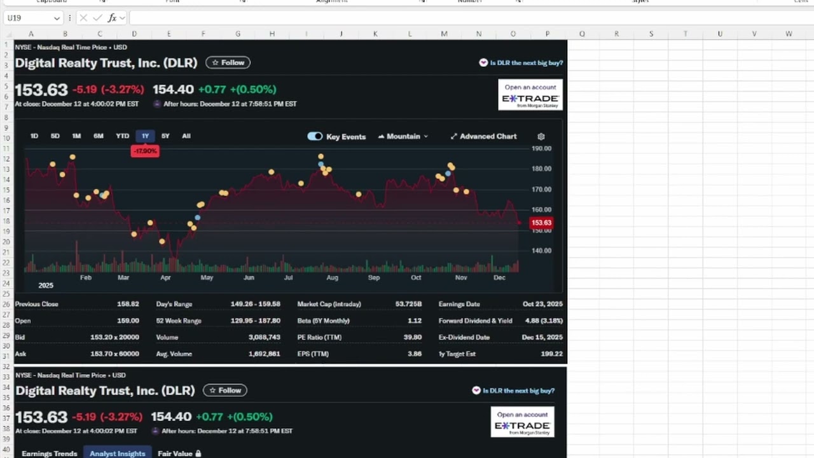The image size is (814, 458).
Task: Click the PE Ratio (TTM) value 39.80
Action: point(413,337)
